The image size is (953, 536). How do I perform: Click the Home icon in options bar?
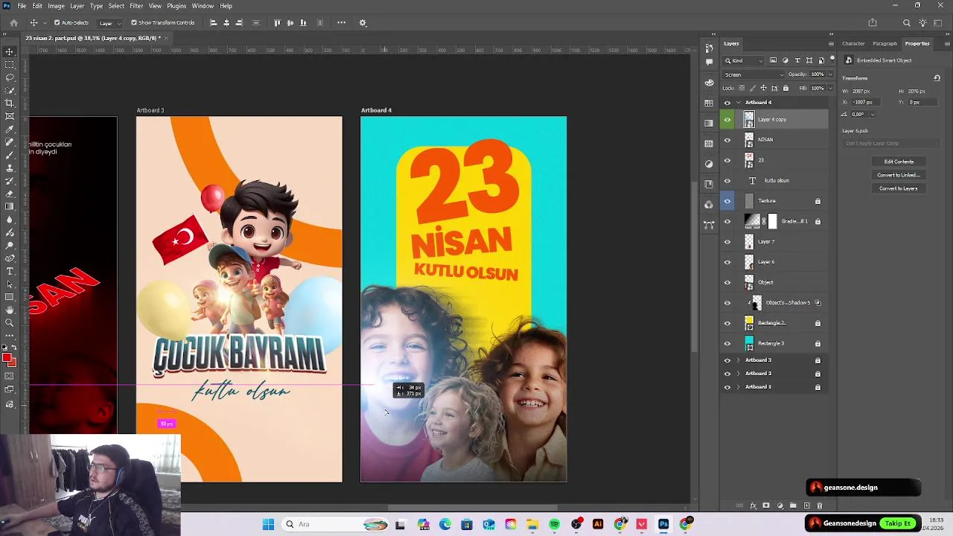13,23
